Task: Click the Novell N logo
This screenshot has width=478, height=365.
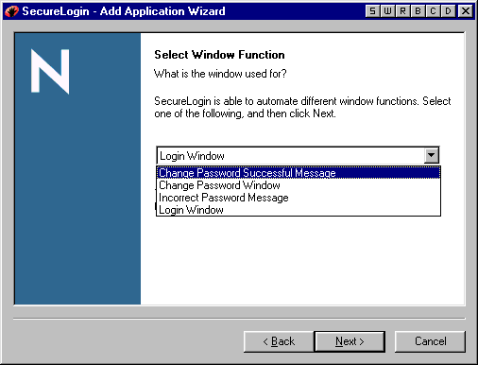Action: coord(50,71)
